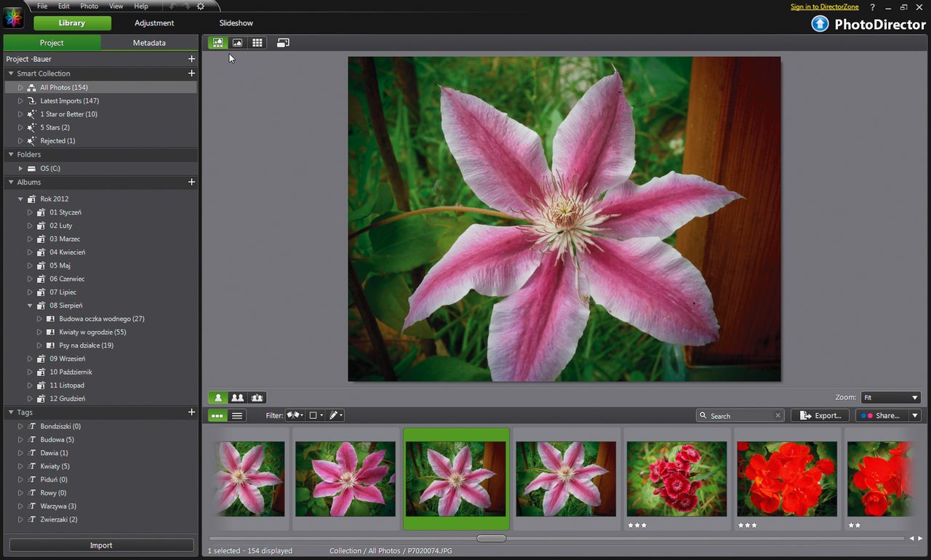Collapse the Folders section
The image size is (931, 560).
click(x=11, y=154)
